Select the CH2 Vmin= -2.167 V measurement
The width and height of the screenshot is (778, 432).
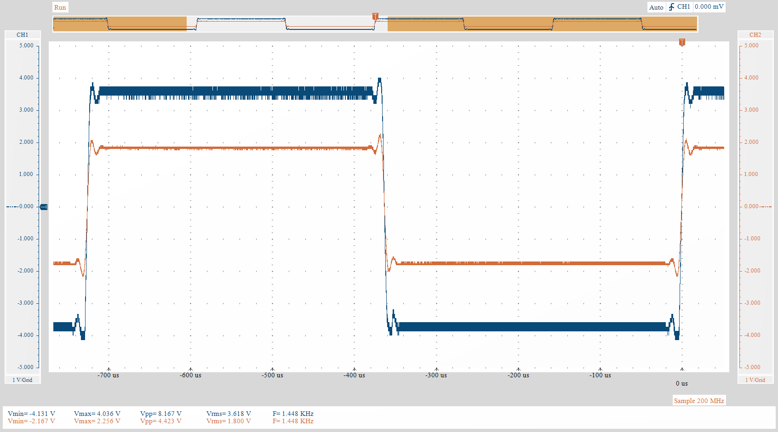tap(31, 421)
